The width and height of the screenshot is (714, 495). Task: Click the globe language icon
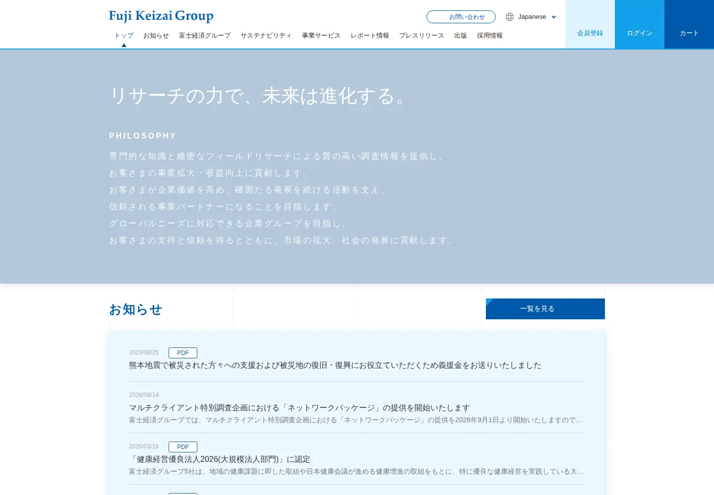tap(510, 17)
